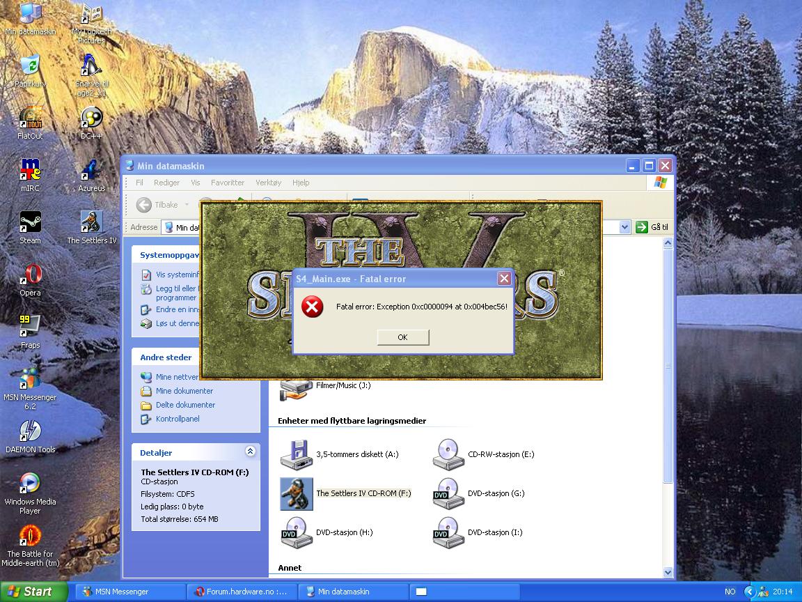Open the Vis menu
Screen dimensions: 802x602
pos(196,183)
